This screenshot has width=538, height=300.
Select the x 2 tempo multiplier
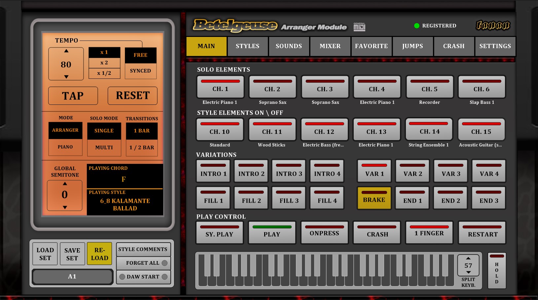104,63
